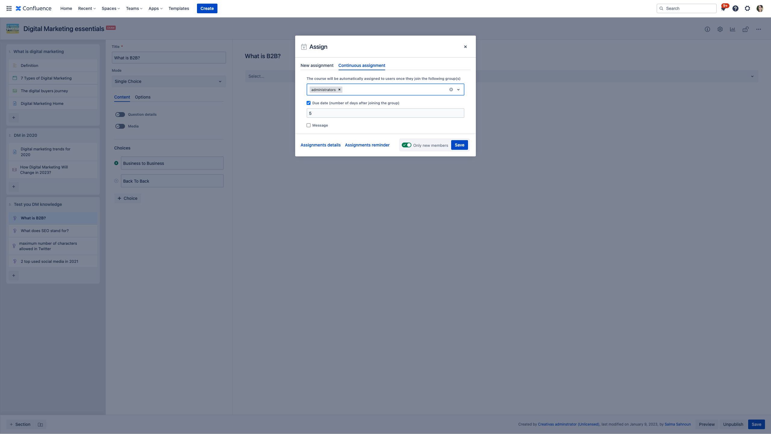771x434 pixels.
Task: Open the Templates menu item
Action: pyautogui.click(x=179, y=8)
